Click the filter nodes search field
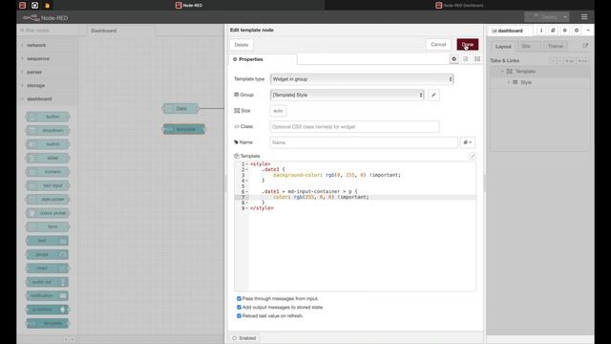This screenshot has width=611, height=344. [49, 31]
